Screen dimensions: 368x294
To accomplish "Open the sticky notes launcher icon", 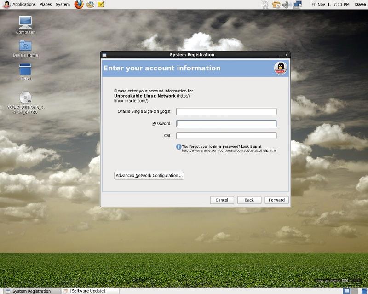I will coord(101,5).
